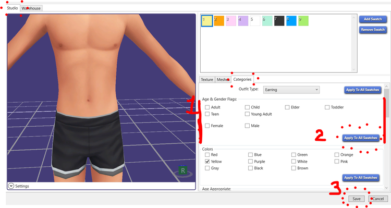The image size is (391, 208).
Task: Click the Cancel button
Action: pos(378,199)
